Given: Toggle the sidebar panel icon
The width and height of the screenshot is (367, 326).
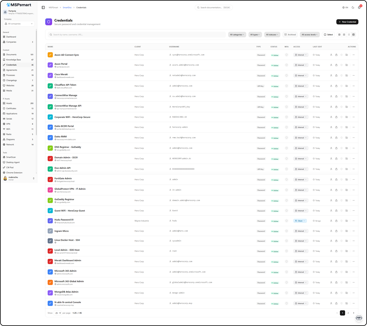Looking at the screenshot, I should coord(43,7).
